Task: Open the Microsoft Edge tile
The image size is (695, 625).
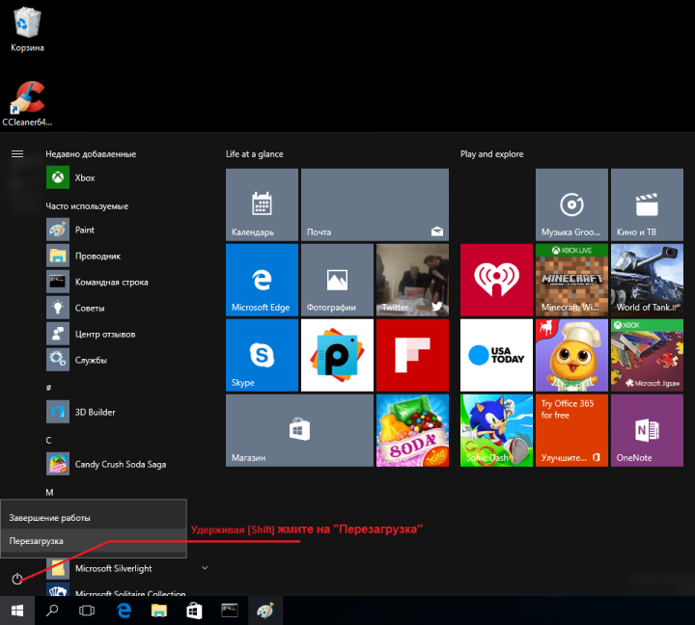Action: click(x=262, y=280)
